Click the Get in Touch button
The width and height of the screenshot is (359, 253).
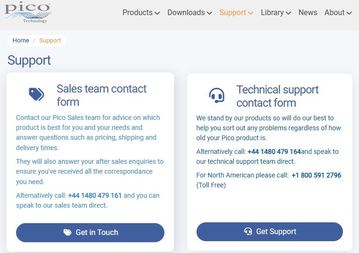click(x=90, y=233)
